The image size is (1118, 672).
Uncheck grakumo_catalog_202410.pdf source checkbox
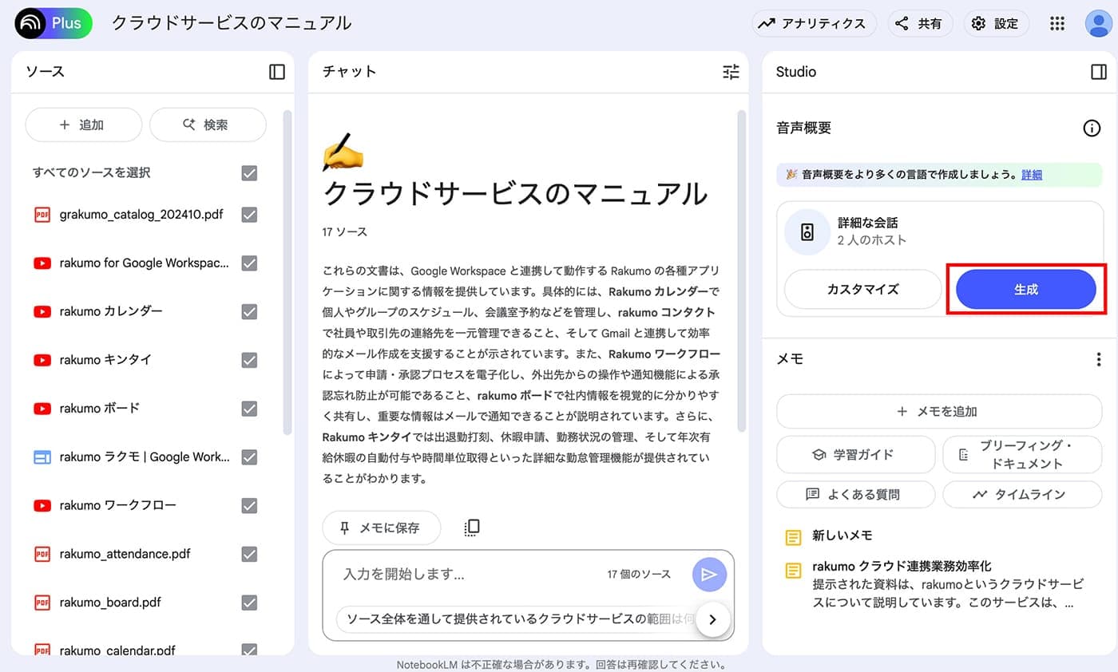pos(249,215)
